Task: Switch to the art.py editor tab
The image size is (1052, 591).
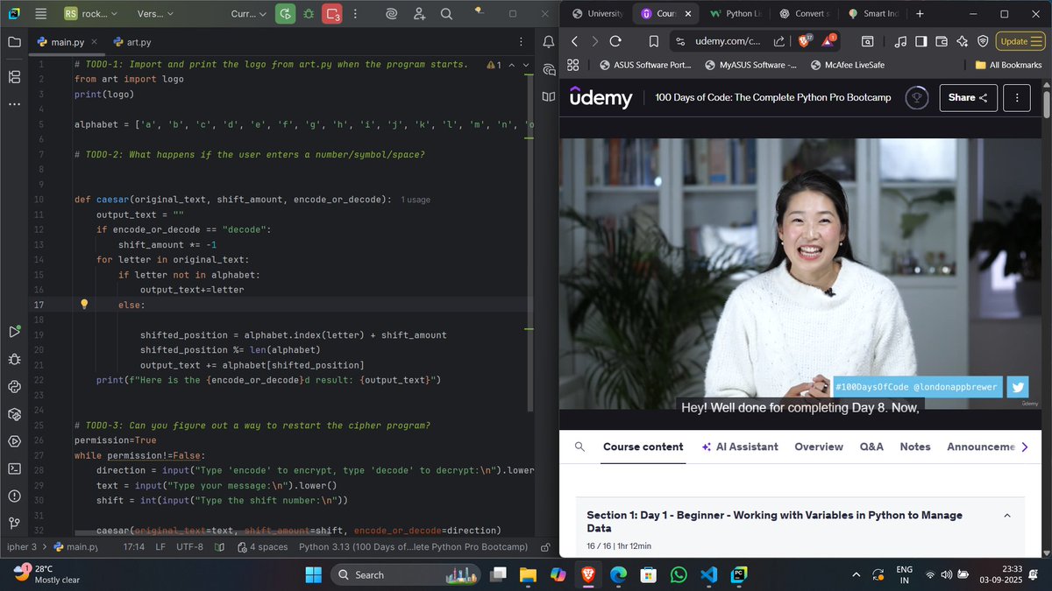Action: (x=132, y=42)
